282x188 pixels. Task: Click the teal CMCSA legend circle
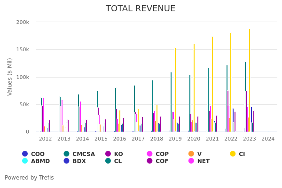pos(67,154)
